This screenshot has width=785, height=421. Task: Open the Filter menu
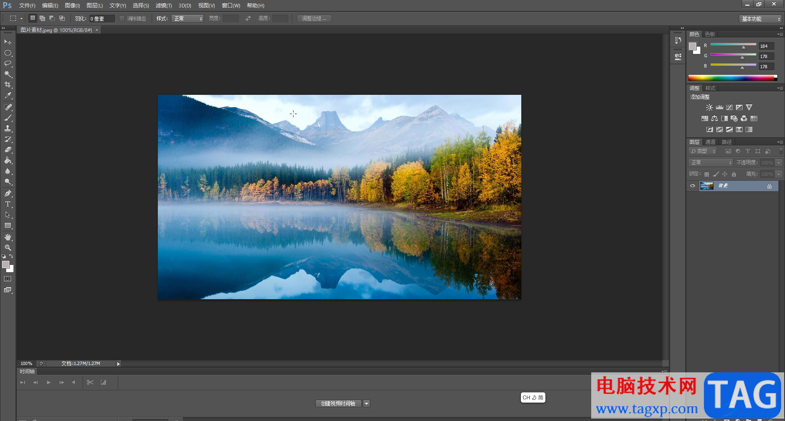(164, 6)
